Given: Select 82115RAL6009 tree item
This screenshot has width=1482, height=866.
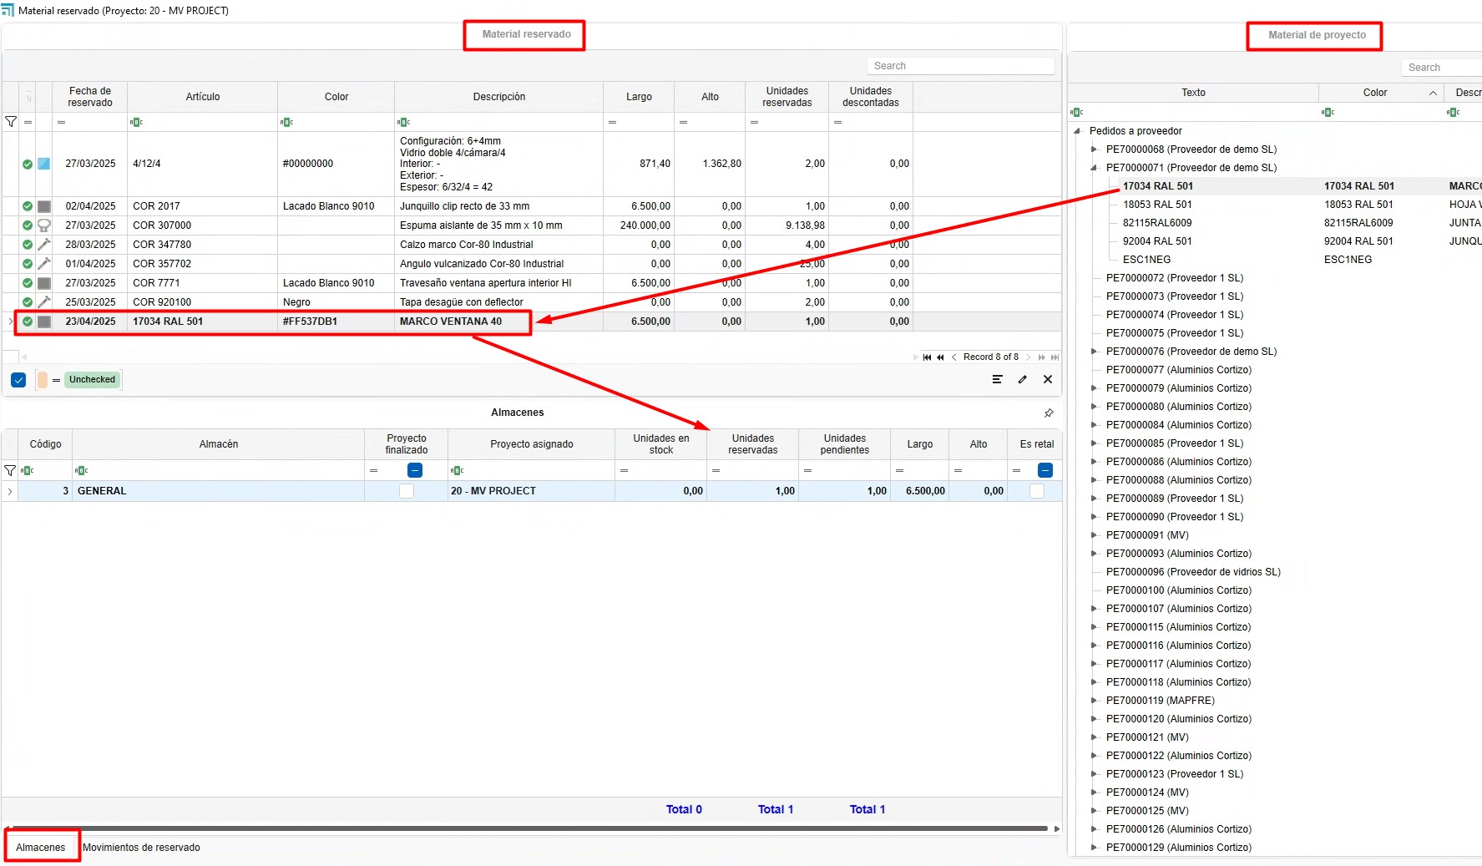Looking at the screenshot, I should click(x=1157, y=223).
